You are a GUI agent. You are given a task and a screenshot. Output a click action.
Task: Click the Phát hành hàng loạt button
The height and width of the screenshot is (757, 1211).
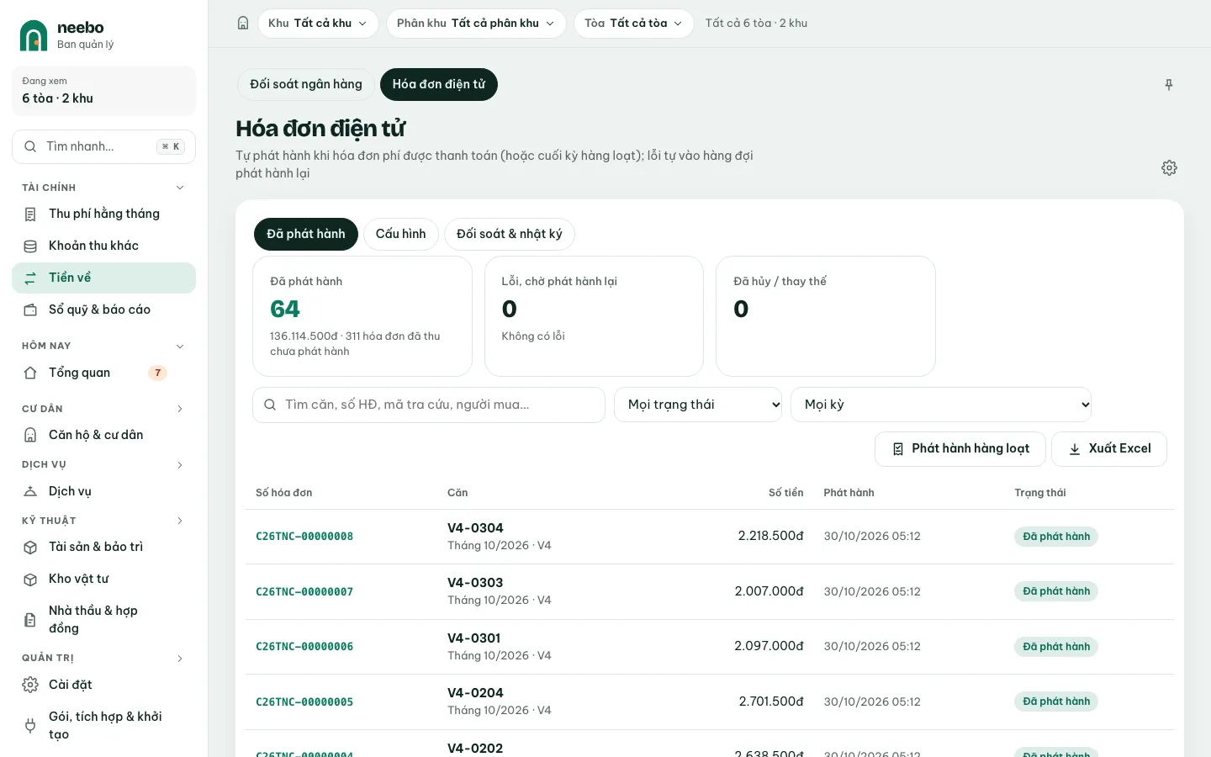point(960,449)
